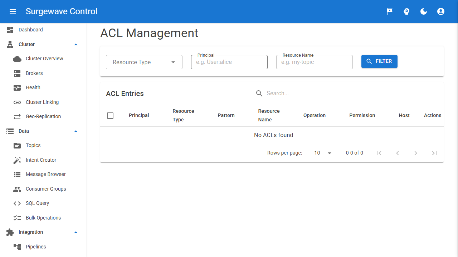Screen dimensions: 458x257
Task: Open Bulk Operations
Action: pos(43,218)
